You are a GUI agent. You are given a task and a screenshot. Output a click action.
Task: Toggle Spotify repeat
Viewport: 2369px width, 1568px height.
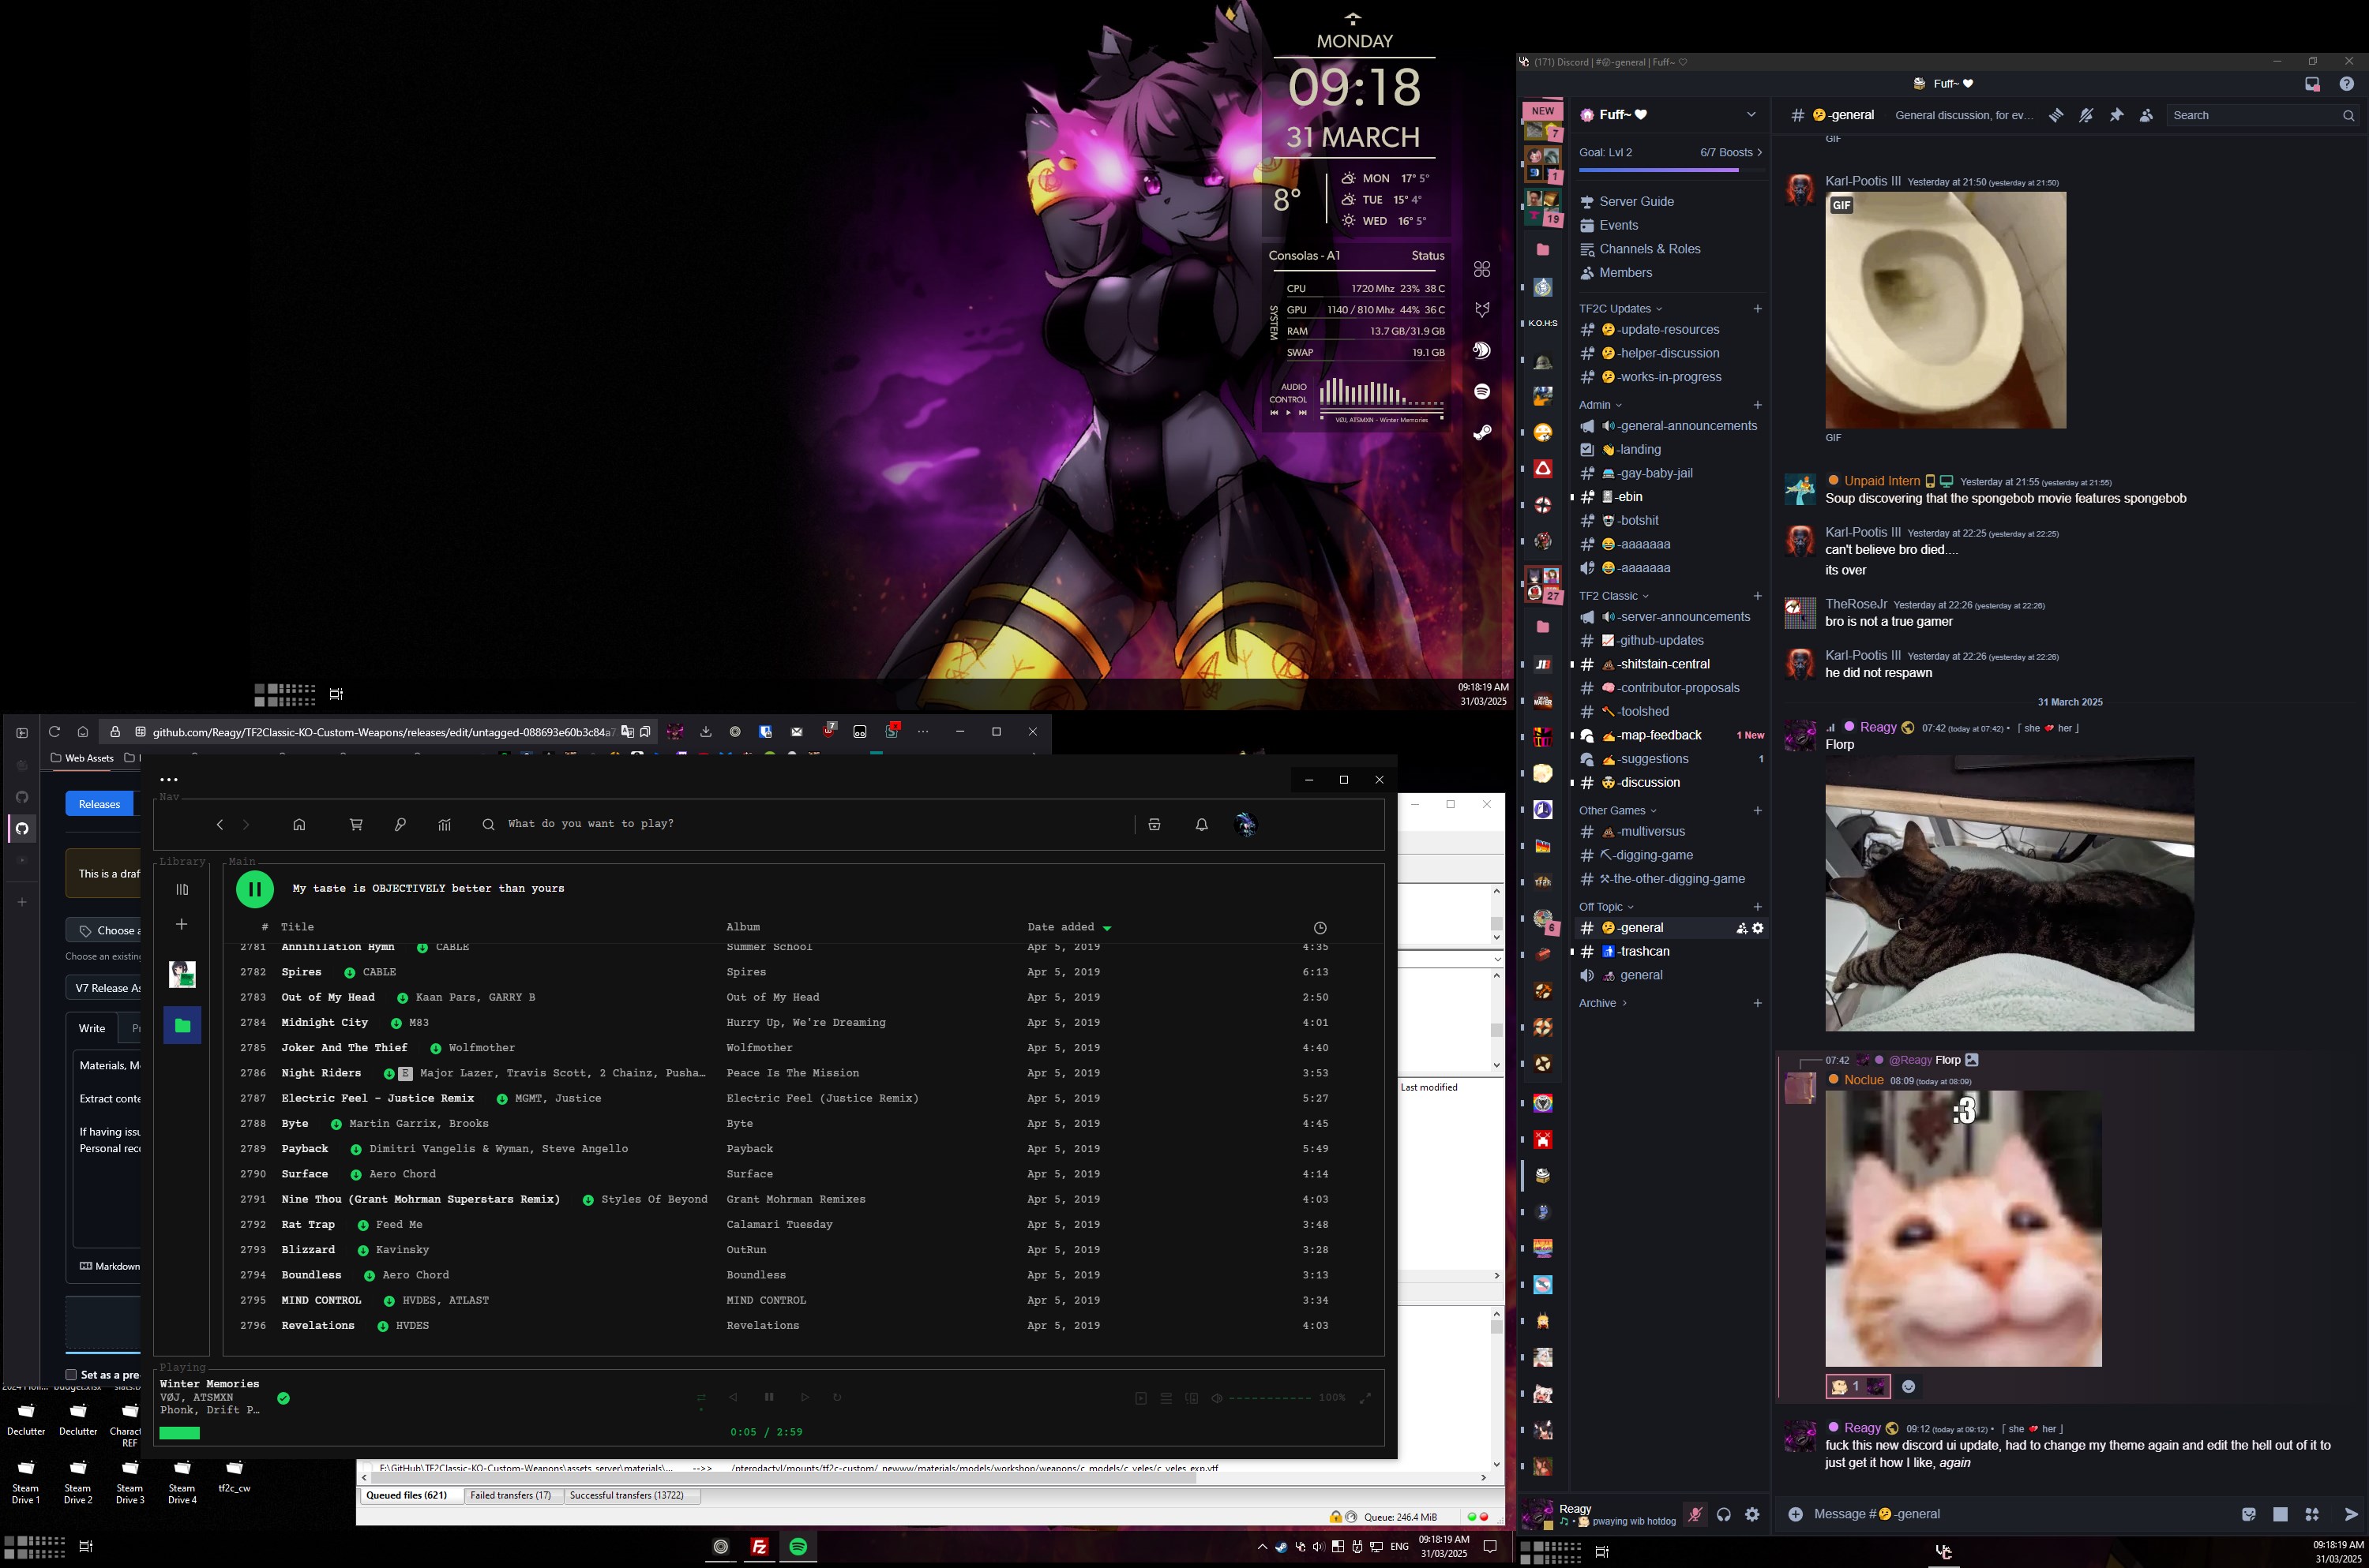click(x=837, y=1397)
